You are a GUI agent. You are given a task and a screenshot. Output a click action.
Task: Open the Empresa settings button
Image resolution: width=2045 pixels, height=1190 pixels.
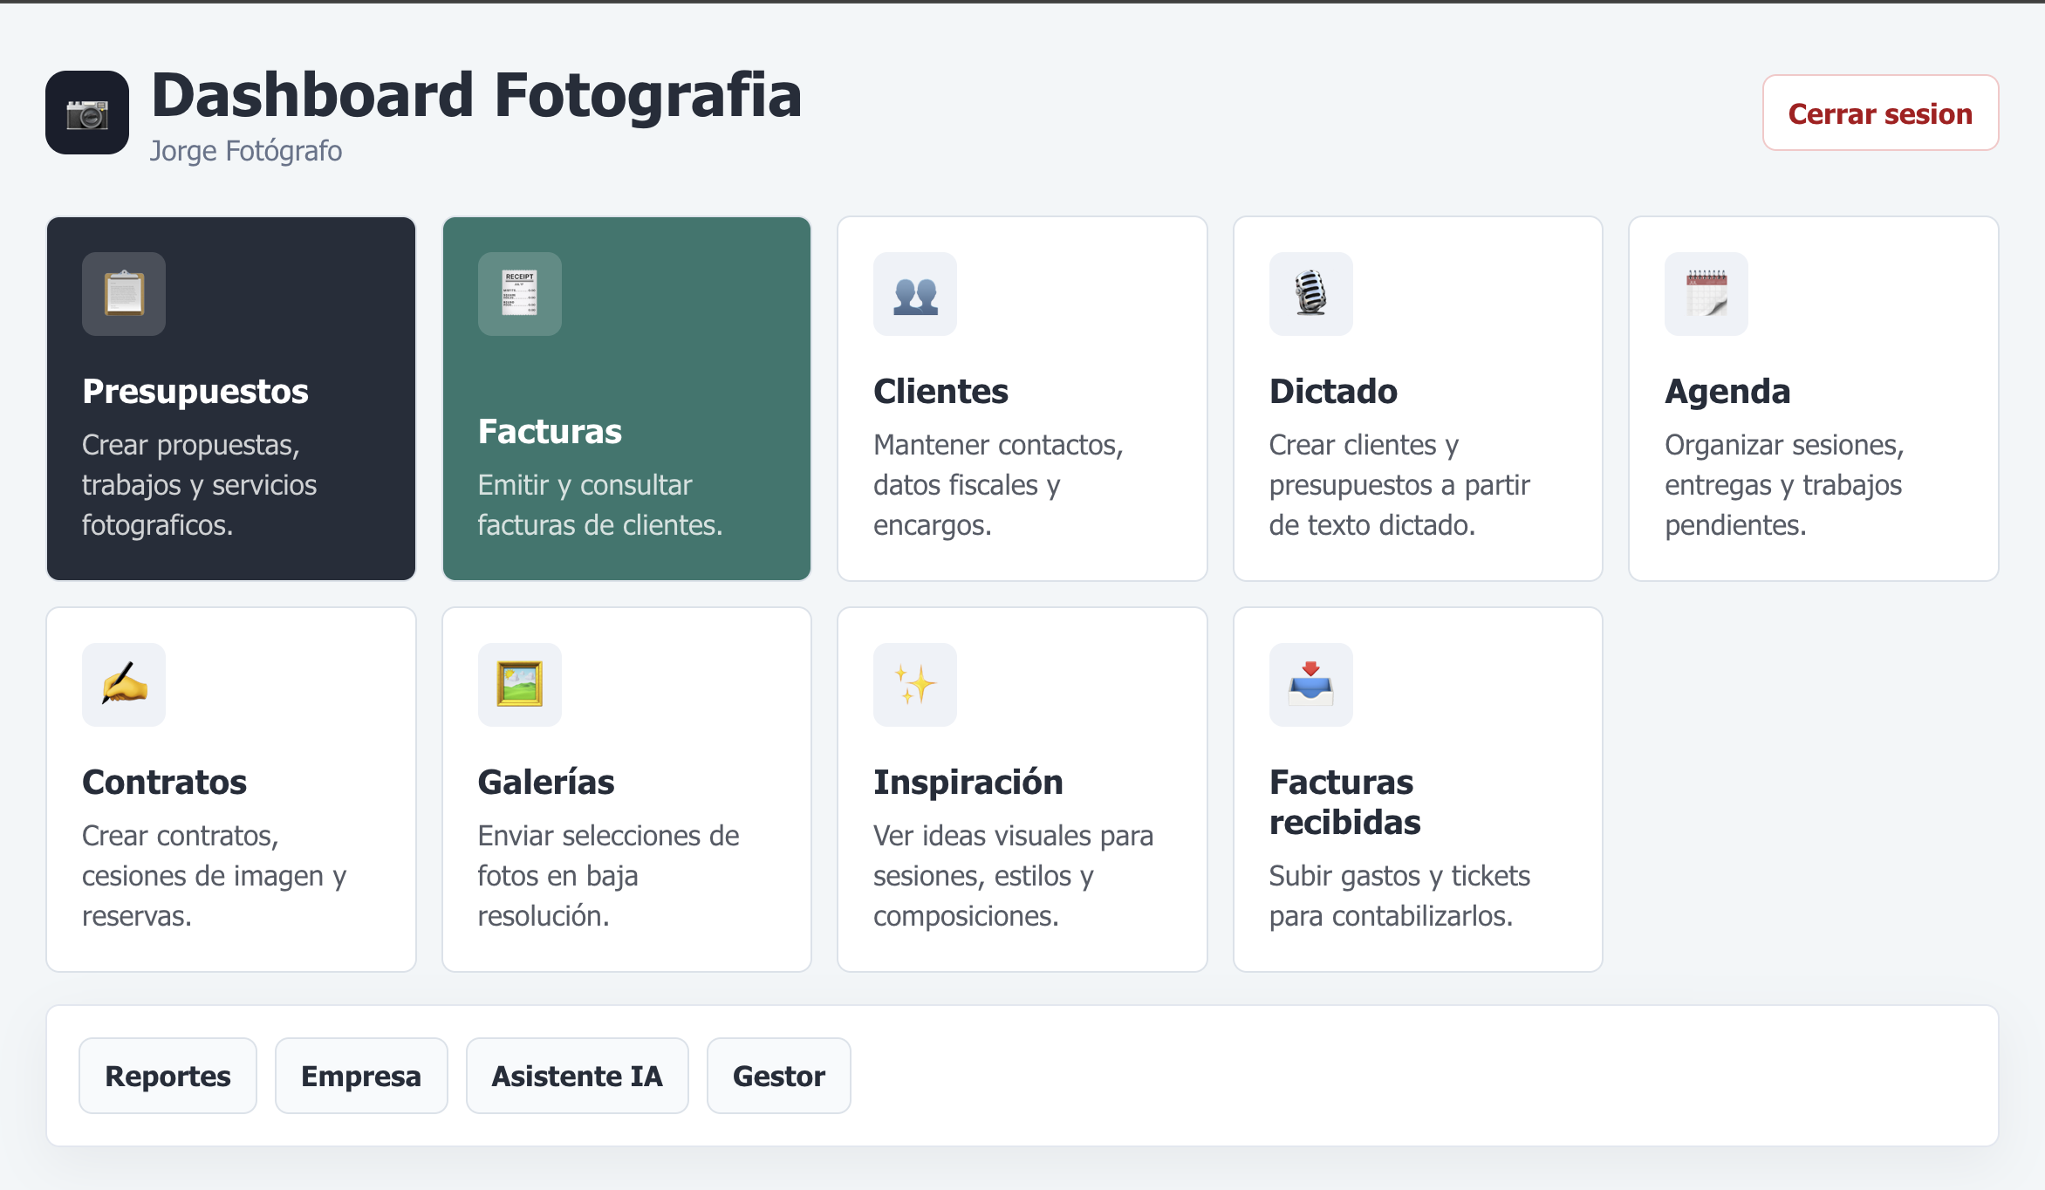tap(361, 1076)
